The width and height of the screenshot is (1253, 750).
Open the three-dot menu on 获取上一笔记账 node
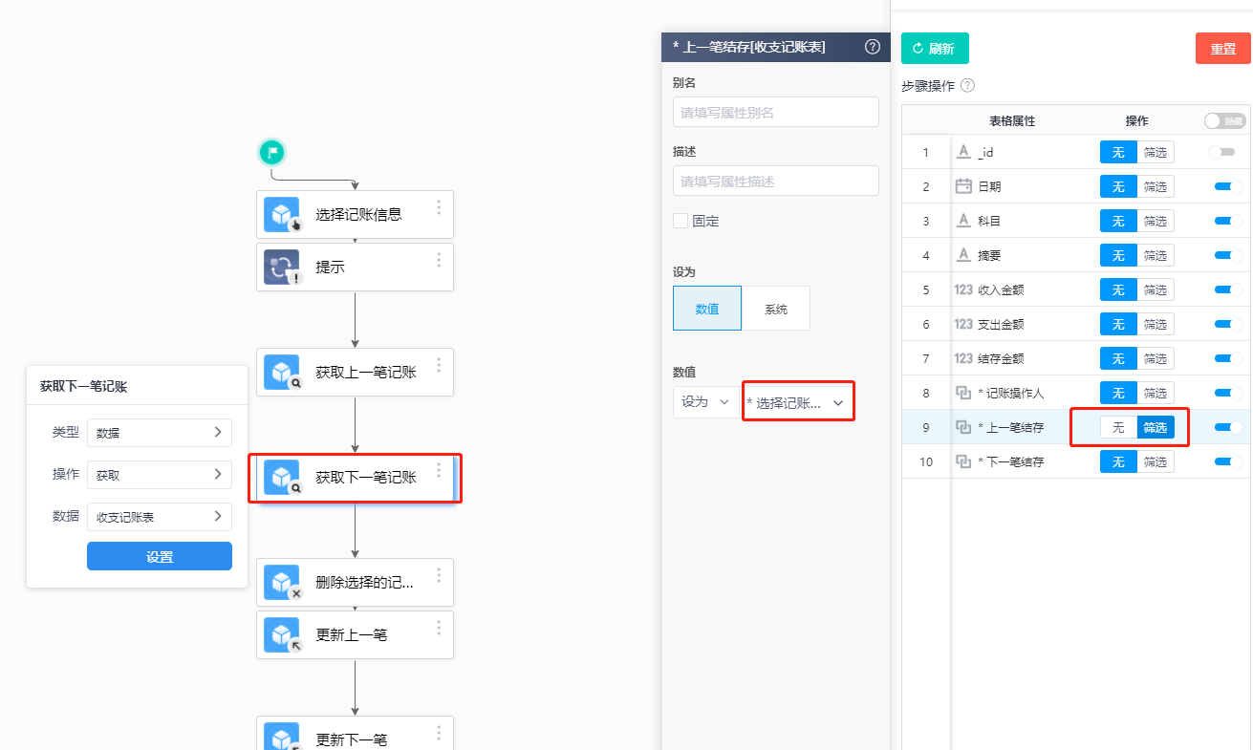coord(439,365)
